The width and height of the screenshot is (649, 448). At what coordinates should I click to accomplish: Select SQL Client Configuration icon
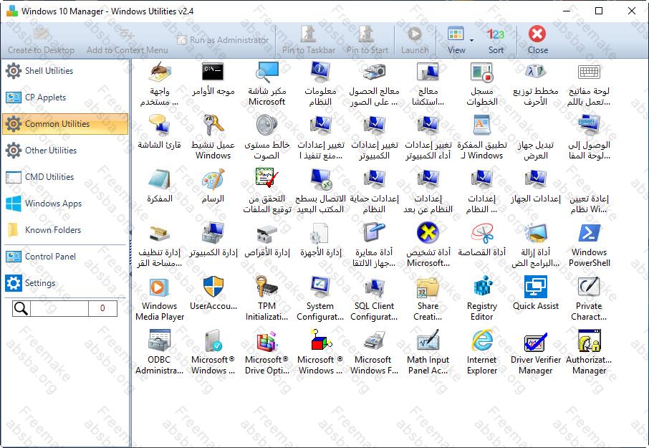coord(374,287)
